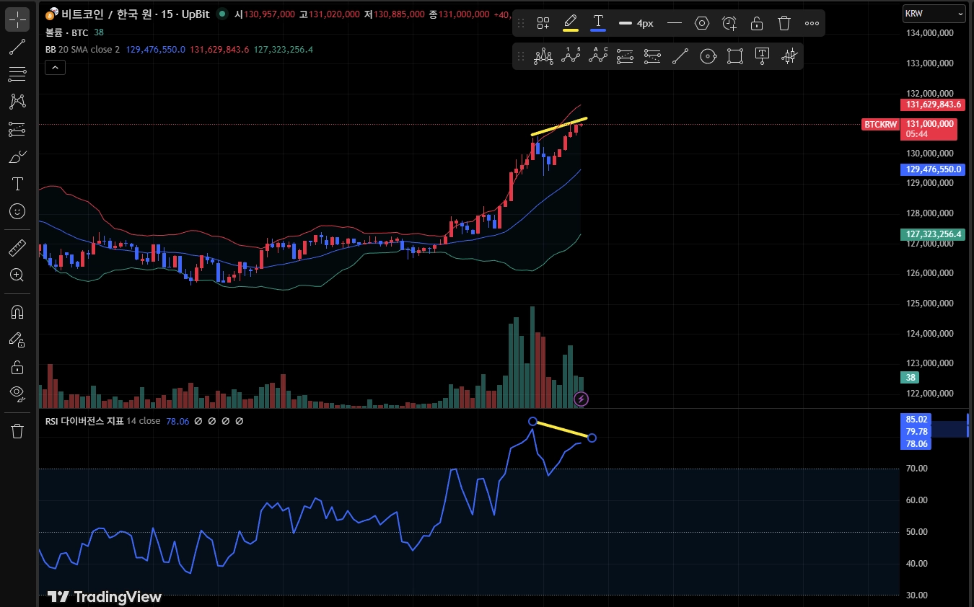The width and height of the screenshot is (974, 607).
Task: Open the line style menu
Action: pyautogui.click(x=675, y=23)
